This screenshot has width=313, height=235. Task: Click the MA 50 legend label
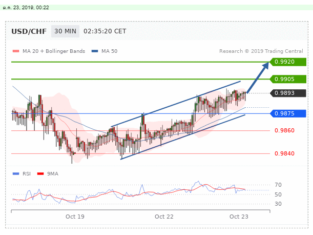pyautogui.click(x=110, y=51)
